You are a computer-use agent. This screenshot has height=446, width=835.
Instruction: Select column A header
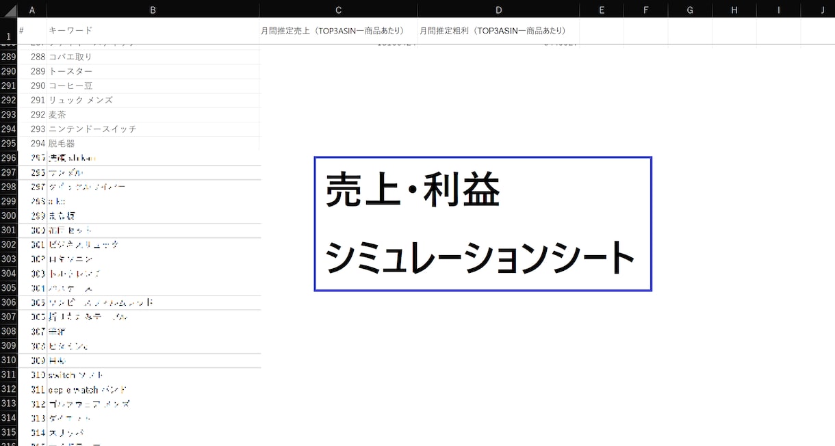pos(32,10)
